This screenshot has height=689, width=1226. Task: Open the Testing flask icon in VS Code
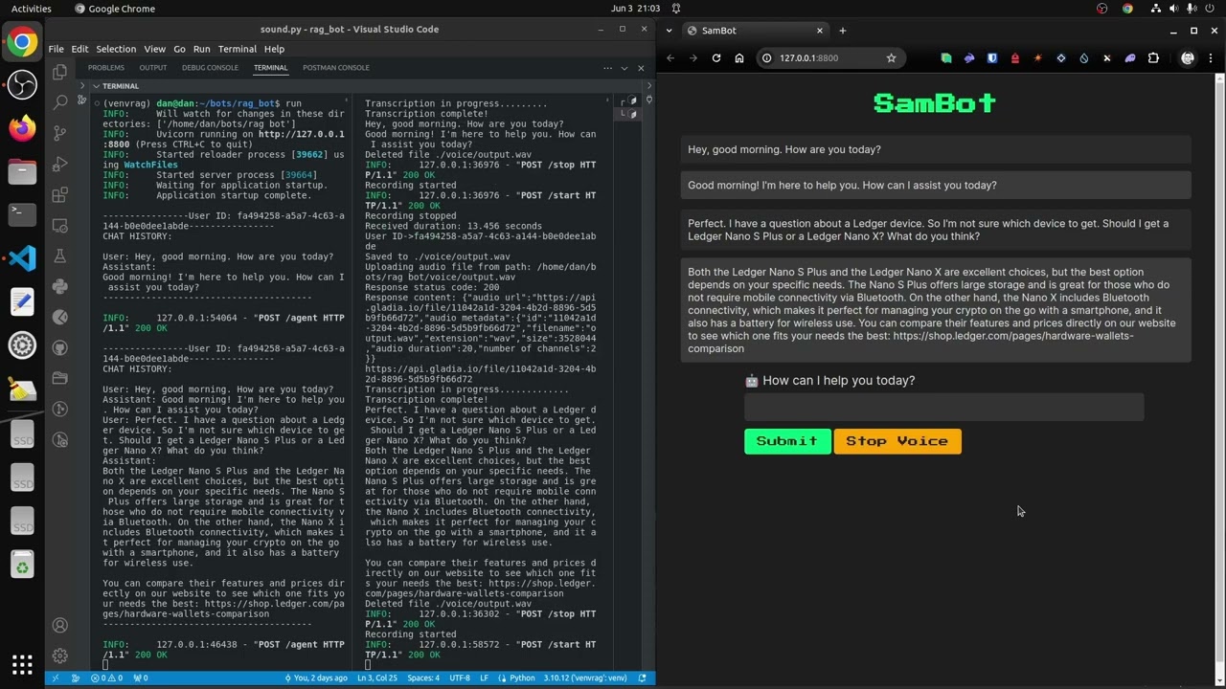[59, 256]
